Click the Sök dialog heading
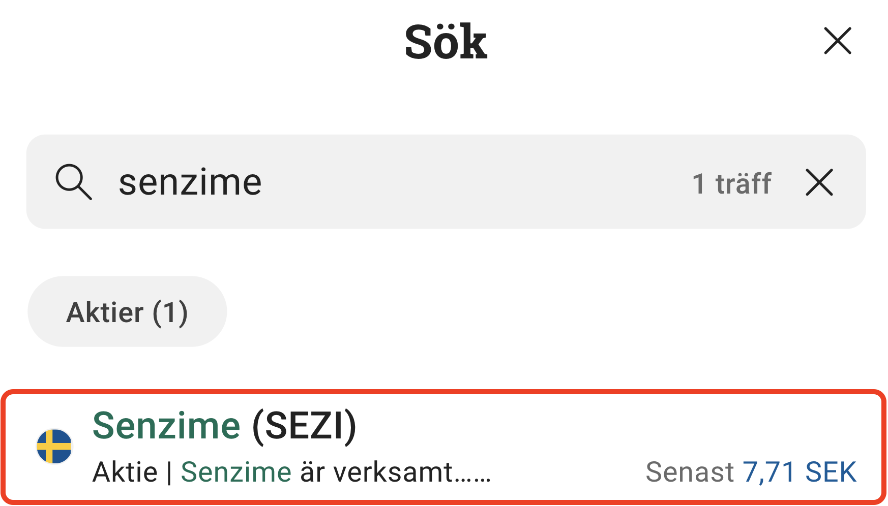The image size is (888, 506). coord(446,42)
